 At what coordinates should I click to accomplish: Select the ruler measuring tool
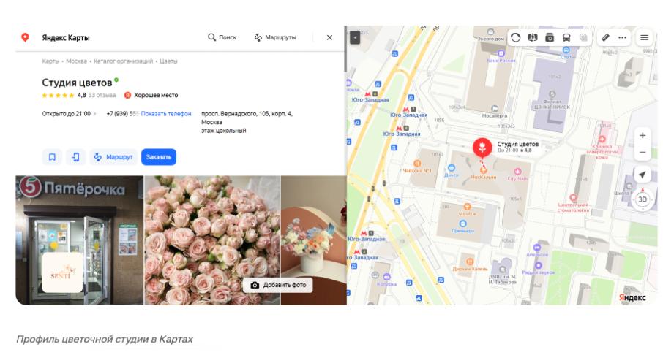click(x=605, y=37)
